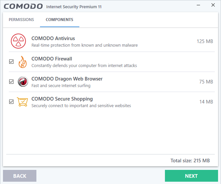
Task: Click the COMODO Dragon Web Browser label
Action: (67, 79)
